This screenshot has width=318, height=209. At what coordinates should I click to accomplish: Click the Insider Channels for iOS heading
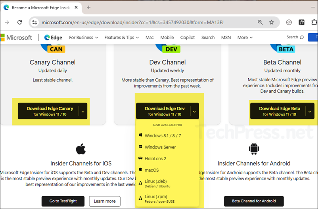coord(81,163)
